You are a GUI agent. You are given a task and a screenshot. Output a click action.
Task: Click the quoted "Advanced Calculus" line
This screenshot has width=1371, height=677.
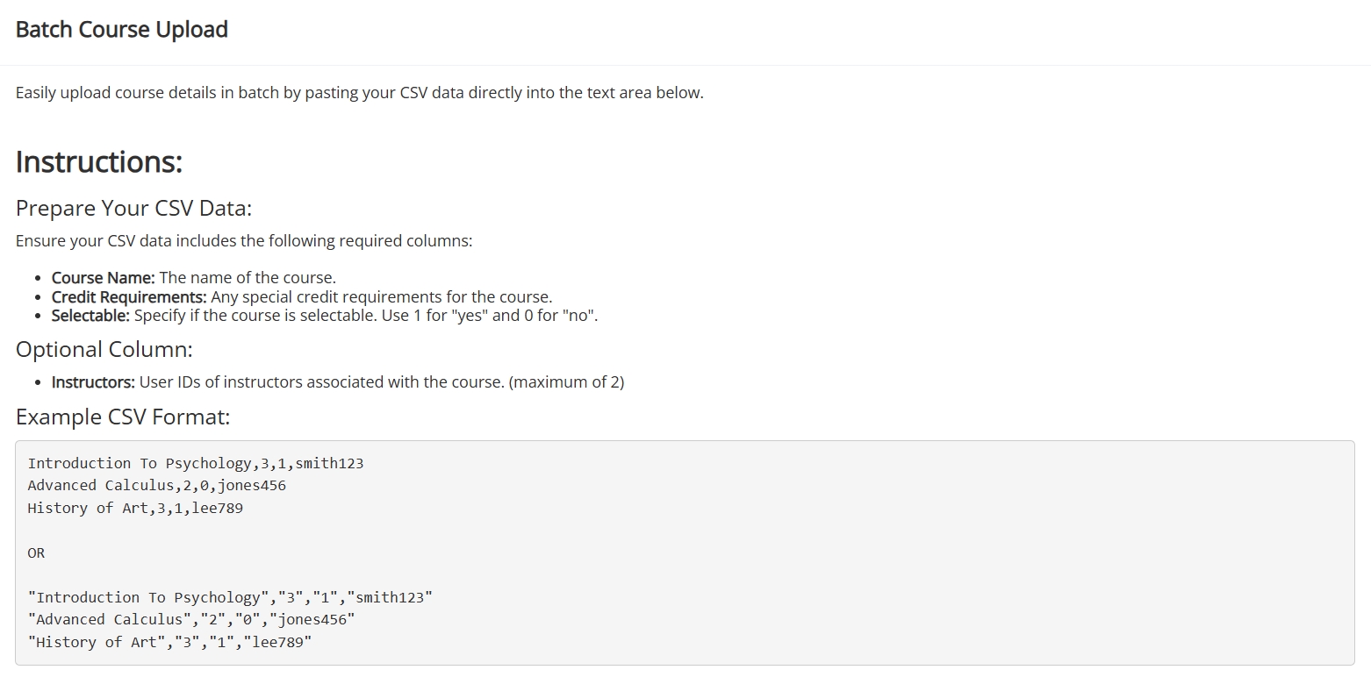pyautogui.click(x=191, y=619)
